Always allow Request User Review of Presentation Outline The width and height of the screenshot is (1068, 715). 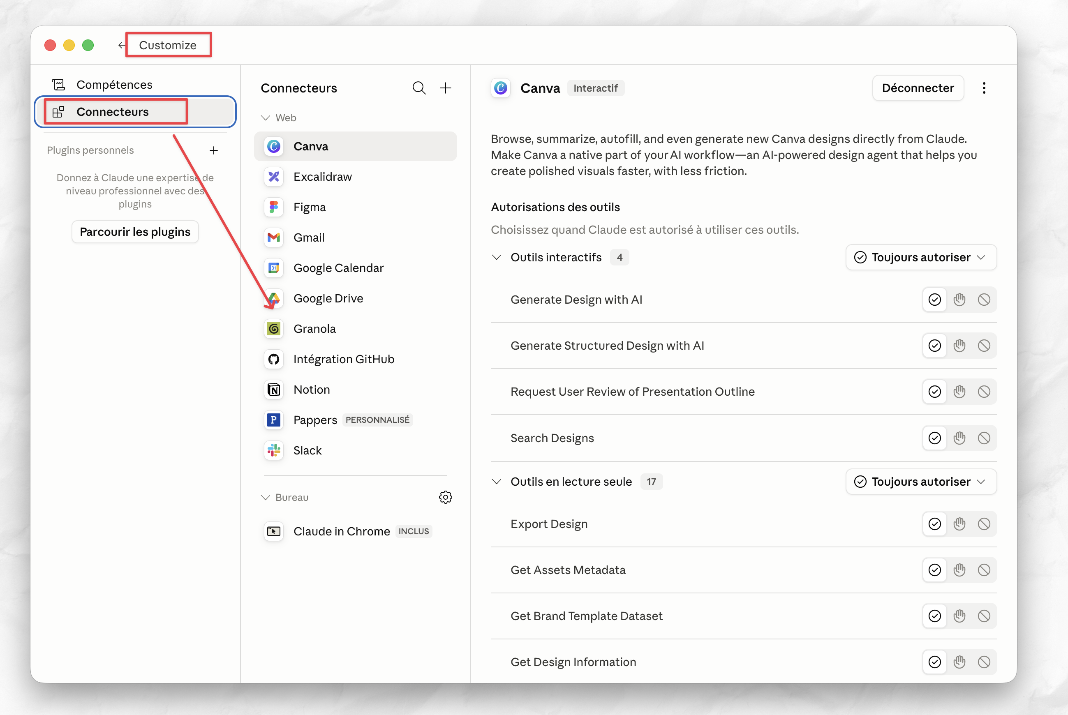pyautogui.click(x=934, y=392)
